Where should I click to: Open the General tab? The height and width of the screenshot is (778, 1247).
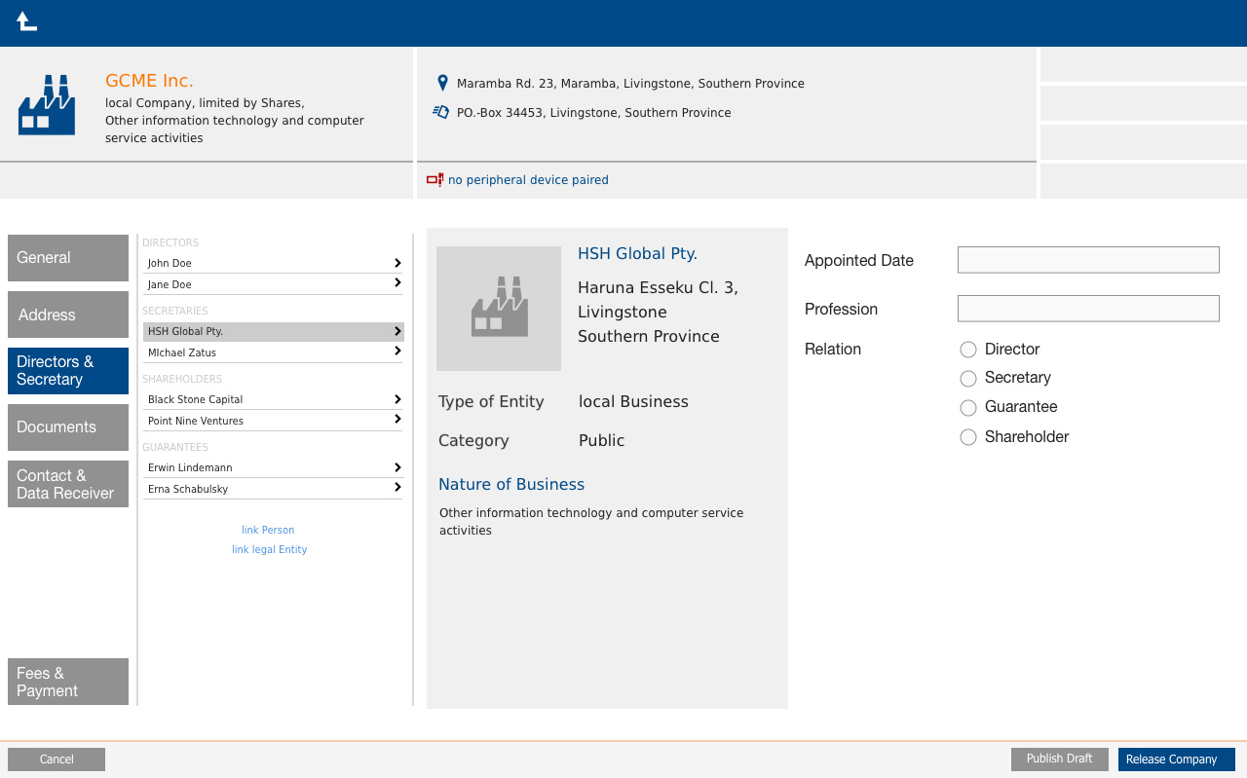click(68, 258)
